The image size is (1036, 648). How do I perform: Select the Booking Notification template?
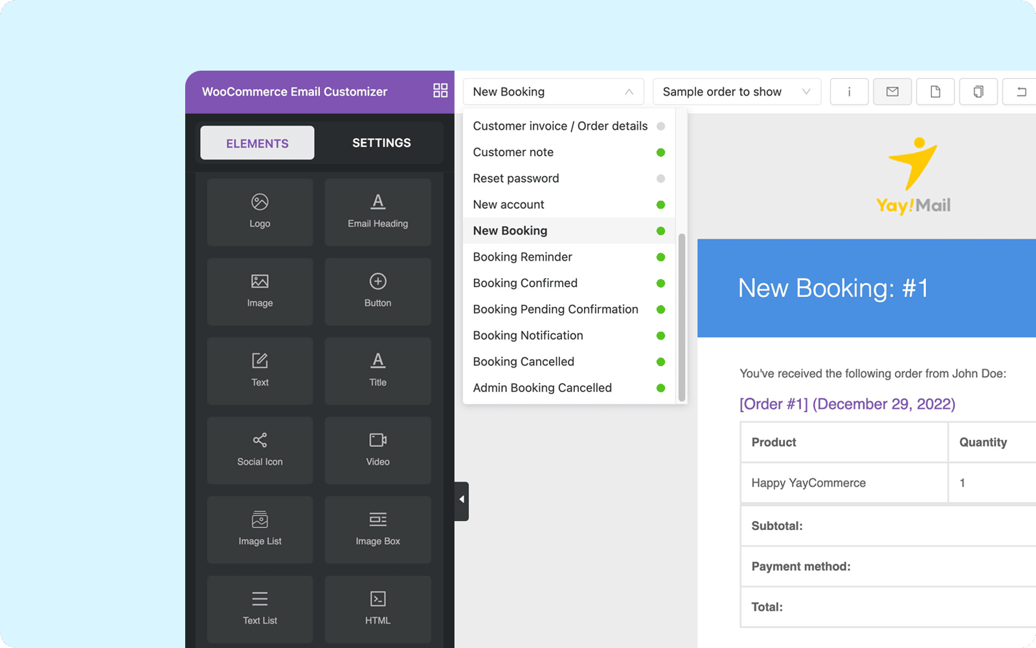point(569,335)
